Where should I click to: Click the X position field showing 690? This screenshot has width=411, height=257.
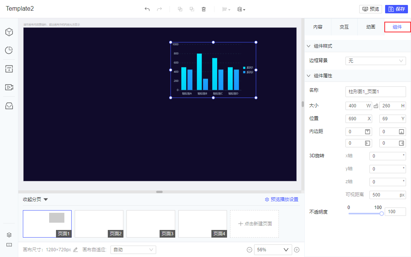pos(358,119)
